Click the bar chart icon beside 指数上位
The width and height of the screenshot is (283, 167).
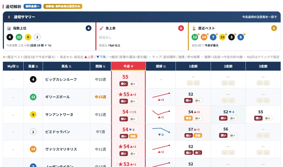pos(9,28)
